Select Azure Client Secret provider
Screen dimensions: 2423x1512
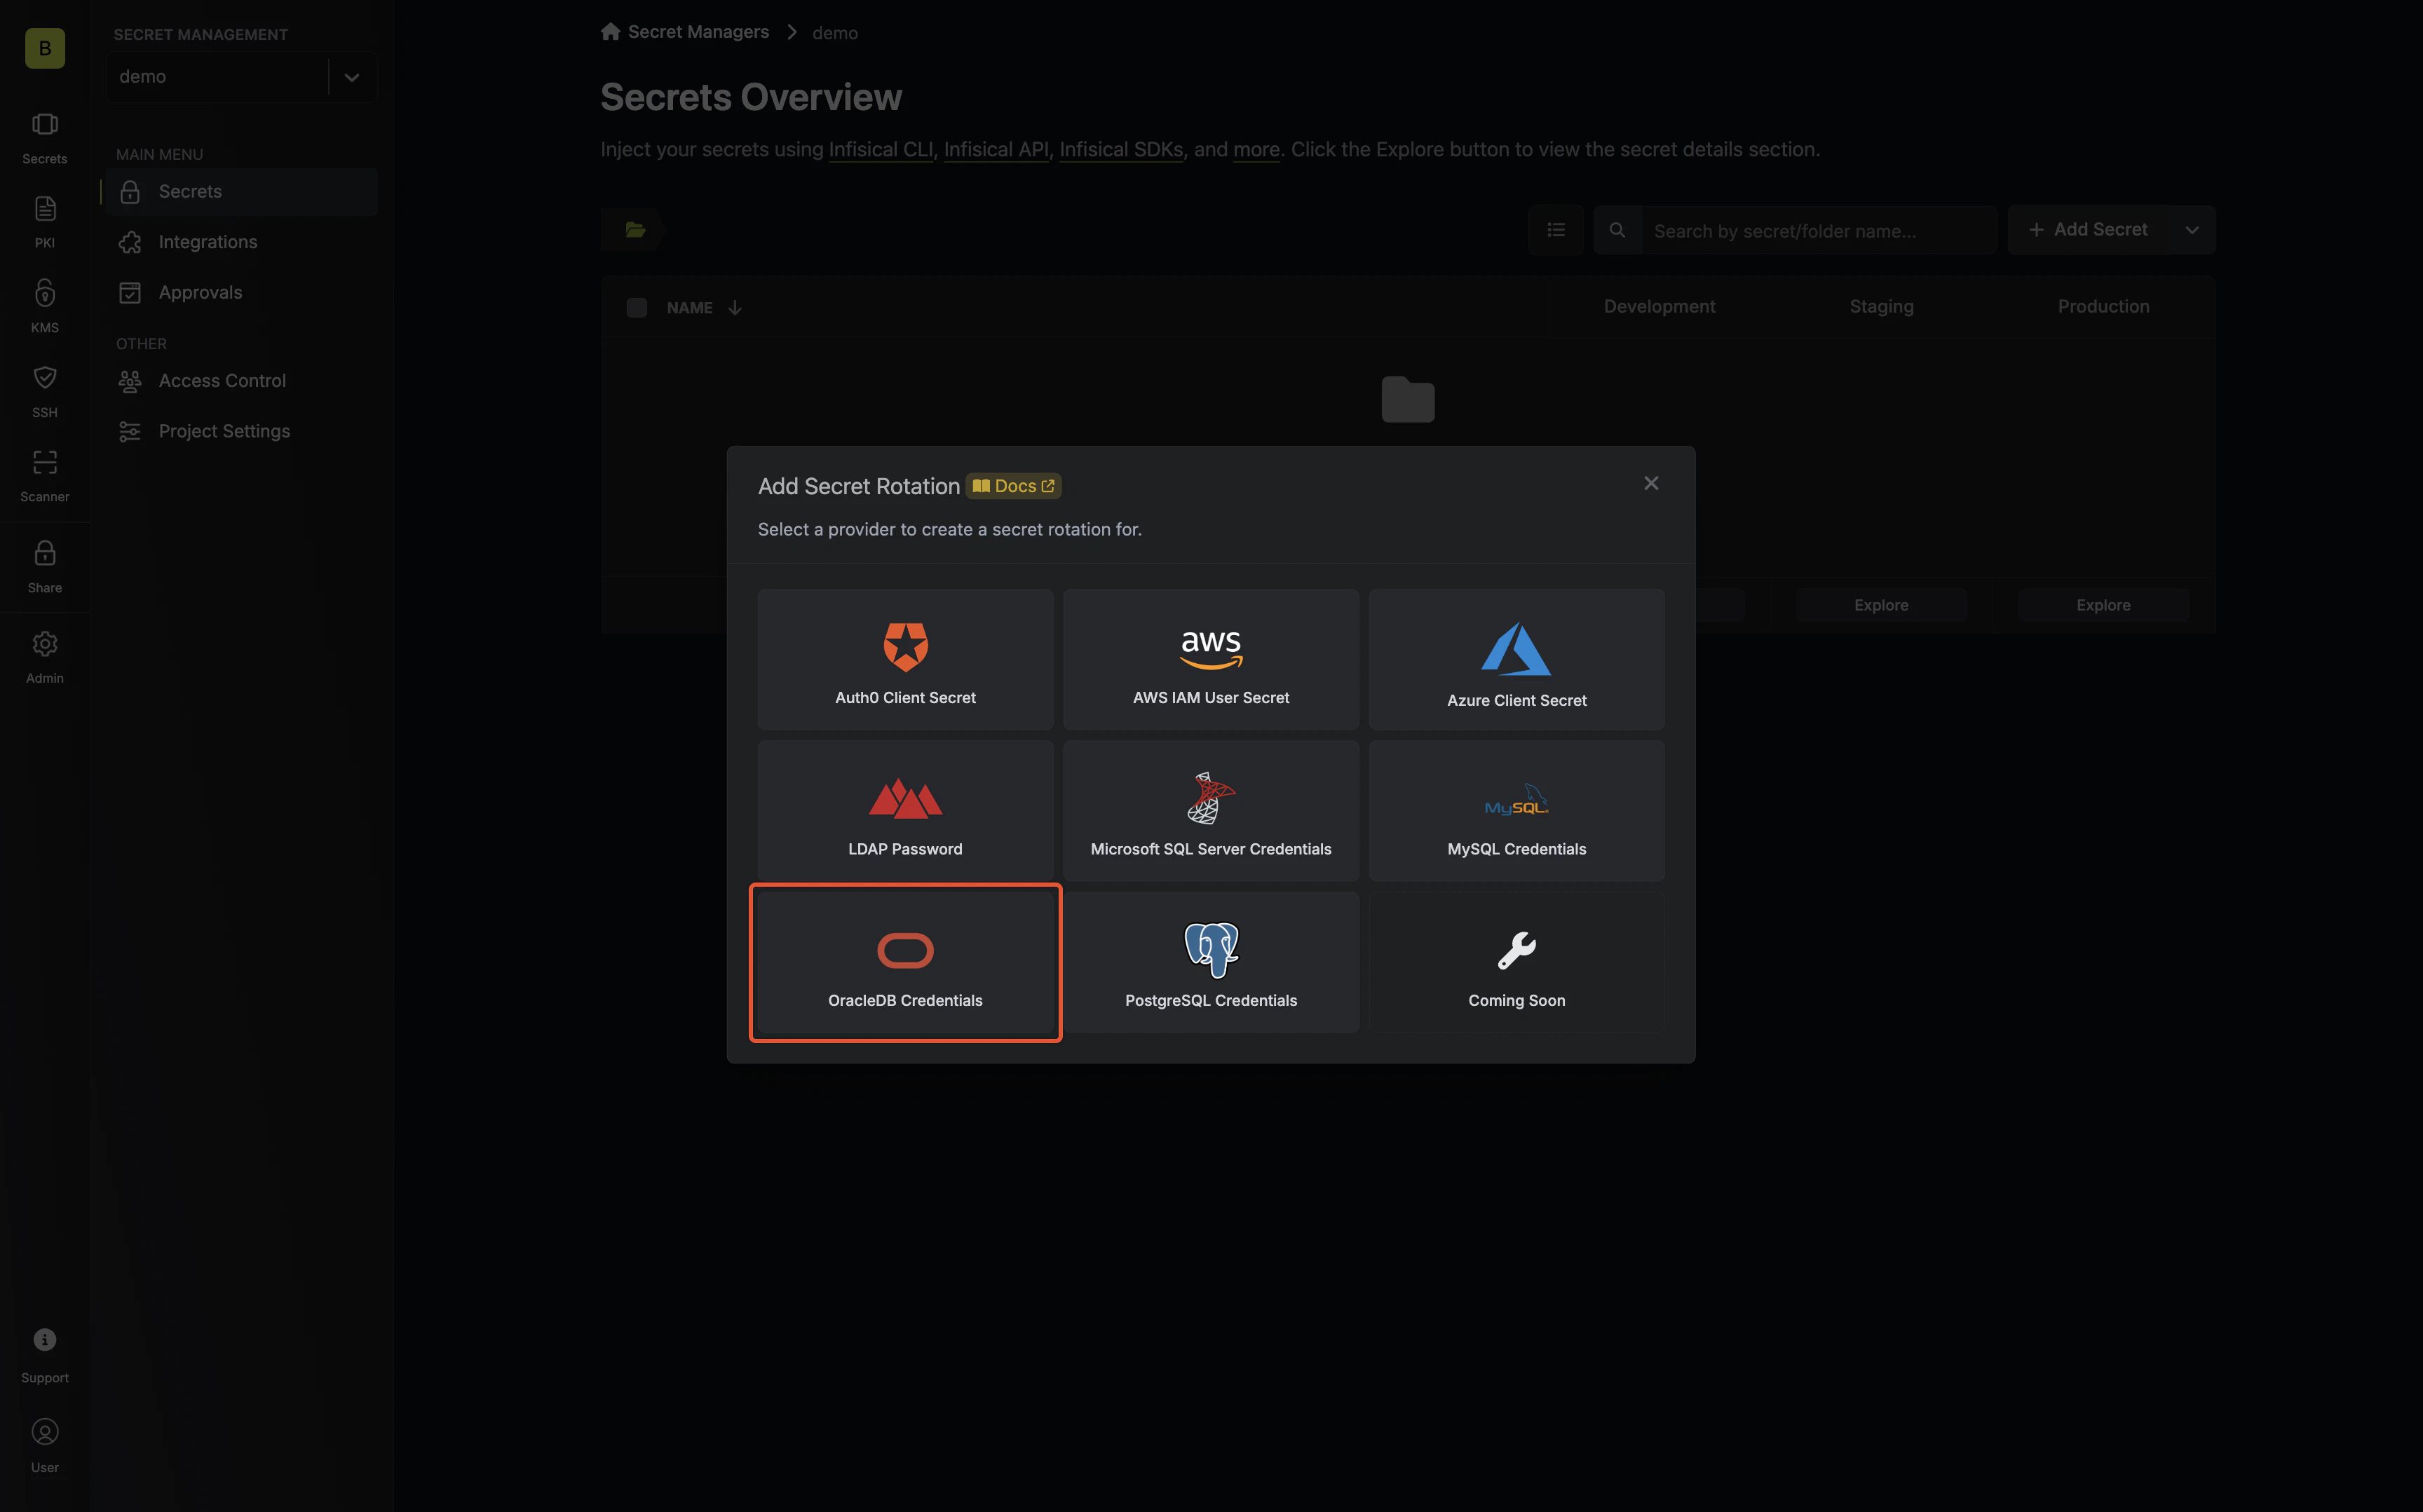1516,659
